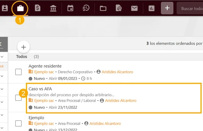Open Aristides Alcantoro in Ejemplo row

105,123
